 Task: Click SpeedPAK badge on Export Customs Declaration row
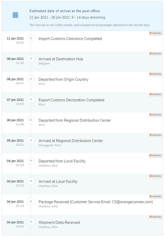tap(155, 94)
